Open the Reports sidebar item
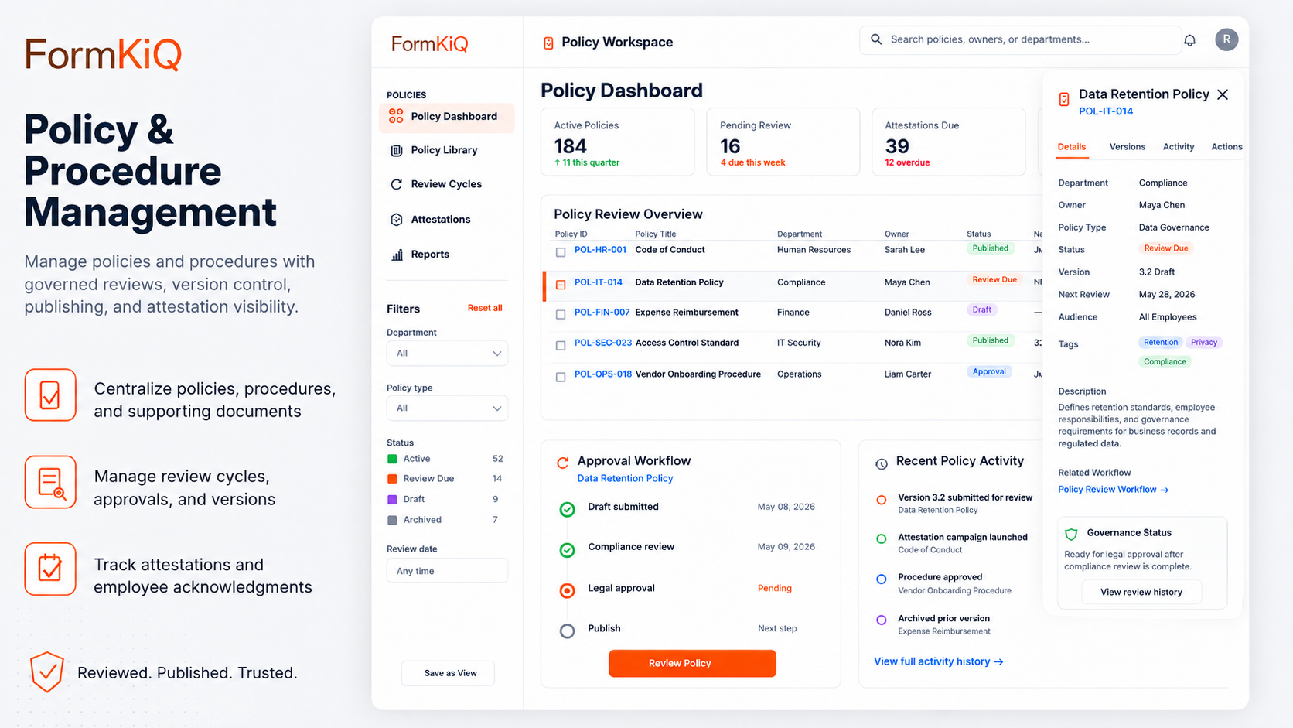Image resolution: width=1293 pixels, height=728 pixels. click(446, 255)
